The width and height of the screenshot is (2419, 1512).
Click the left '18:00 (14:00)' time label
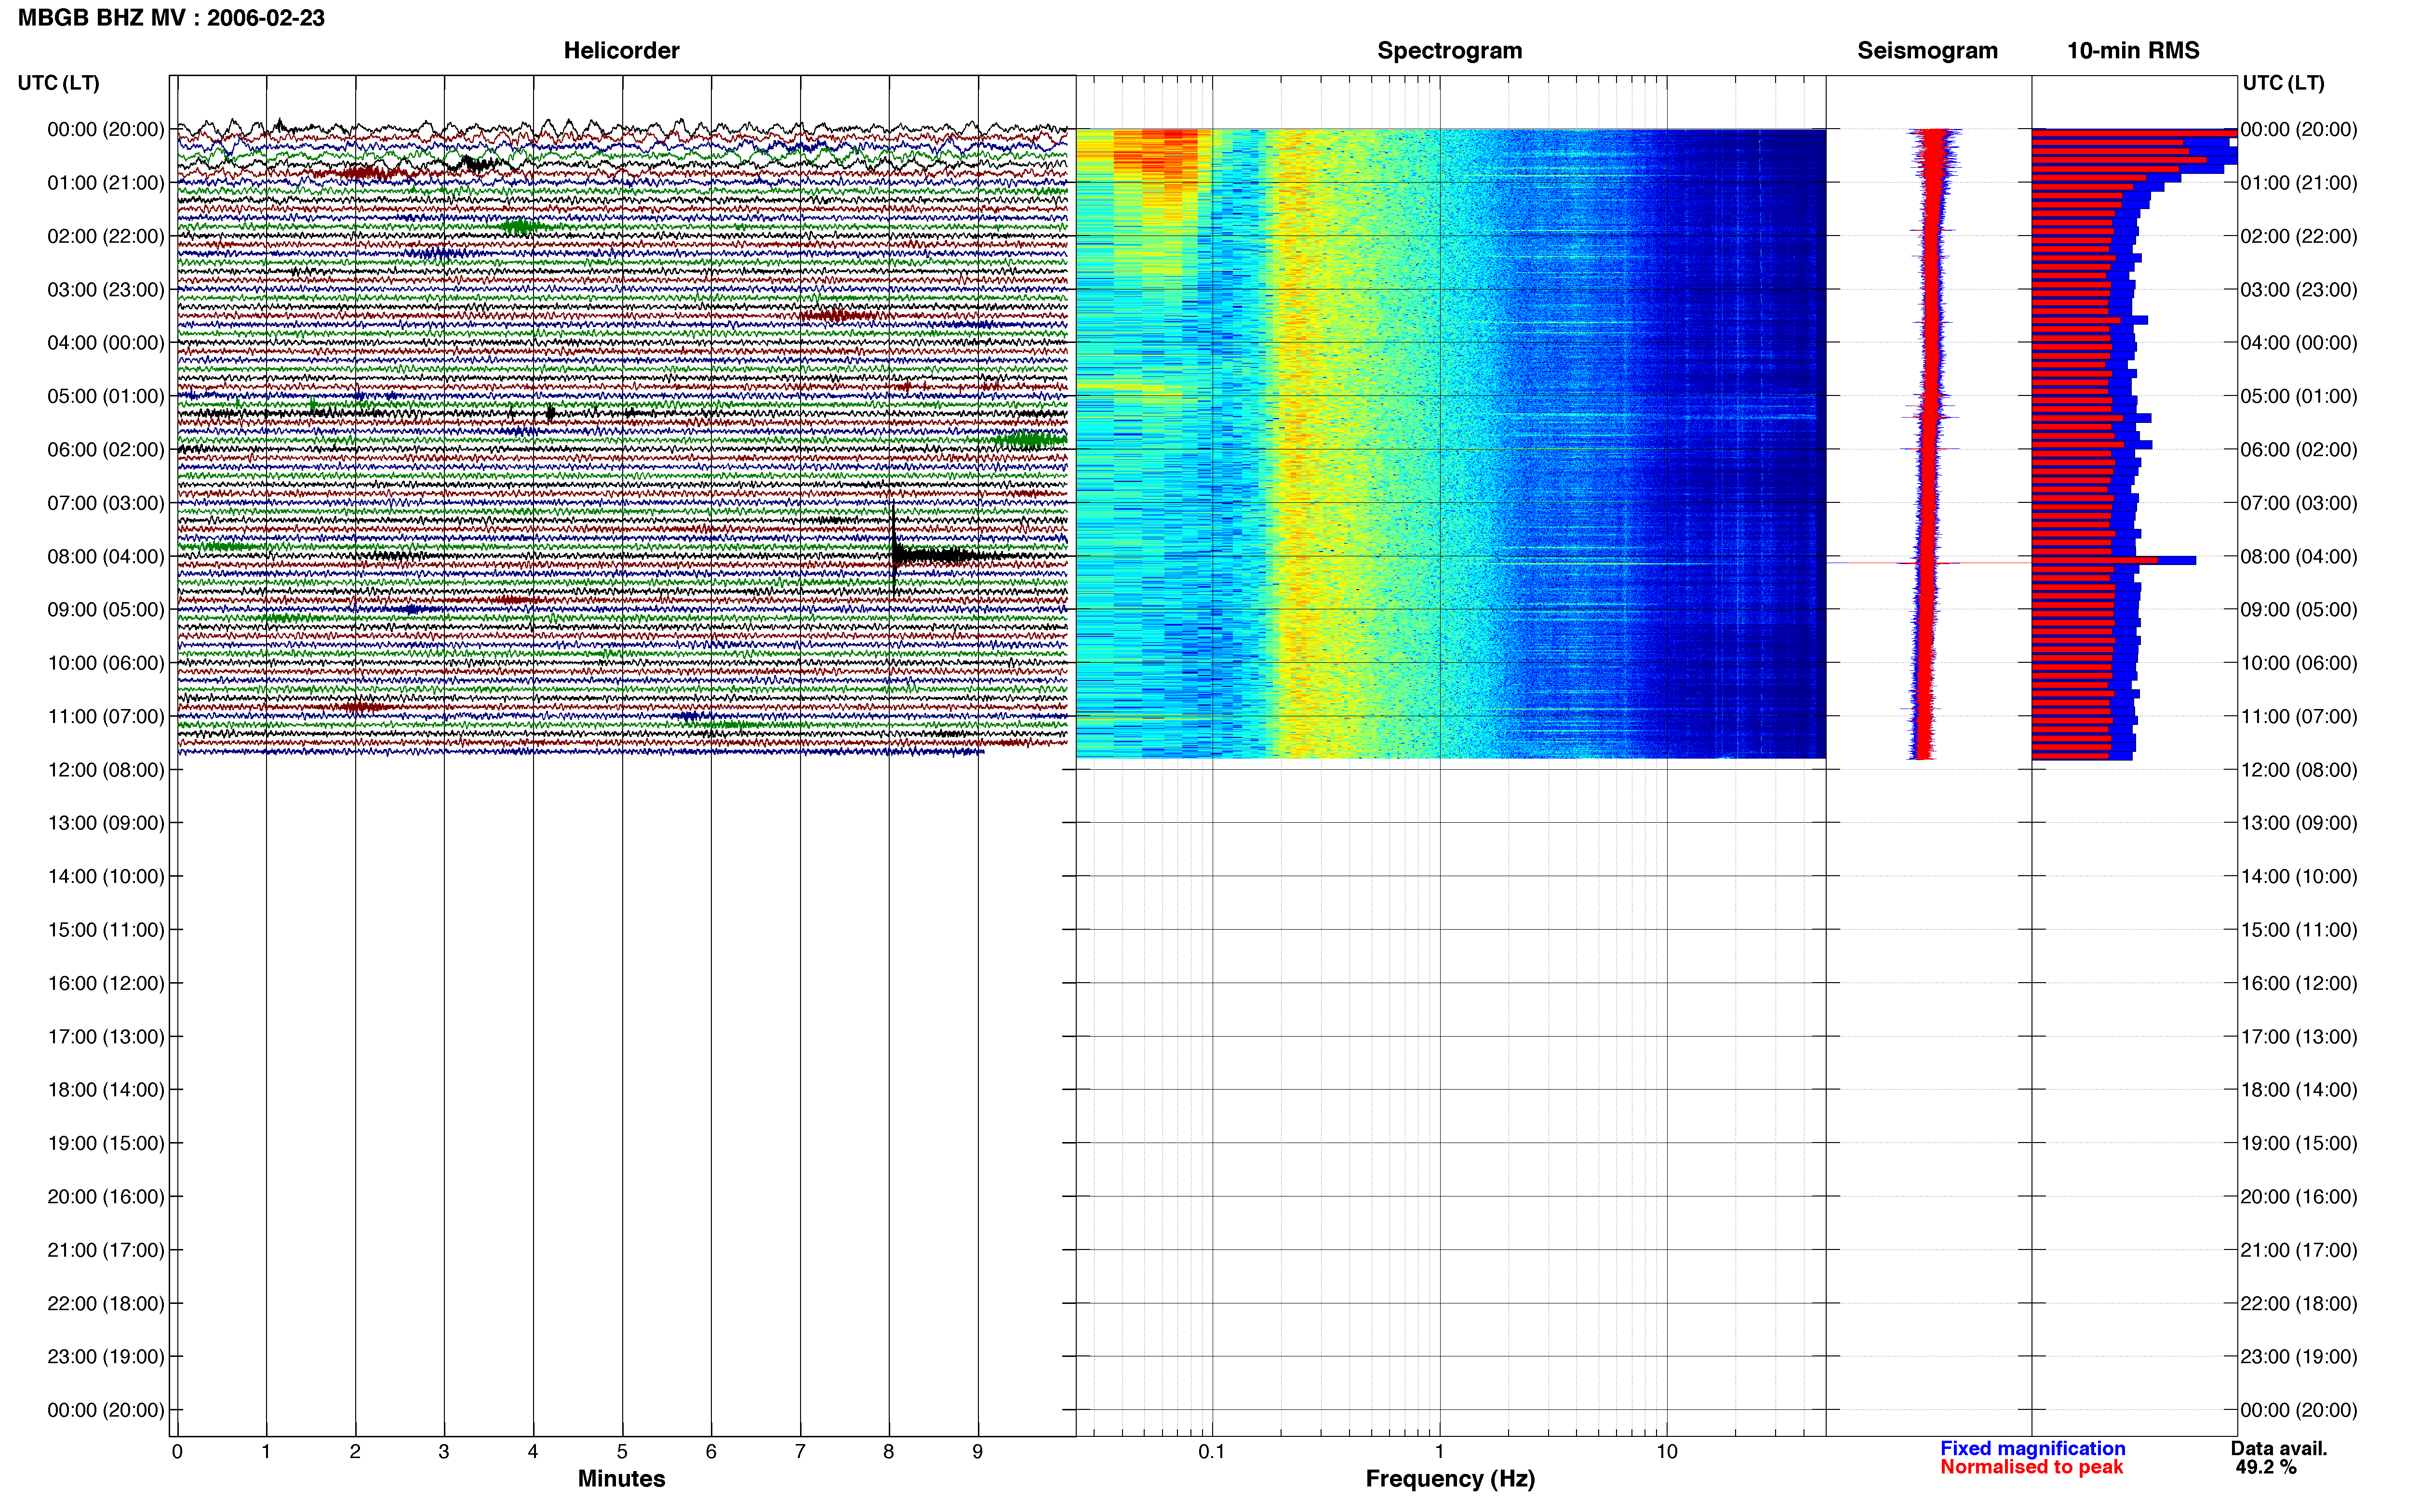point(106,1090)
